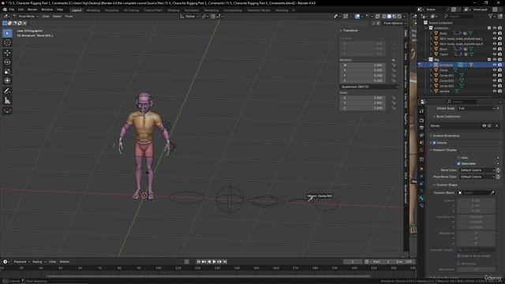Image resolution: width=505 pixels, height=284 pixels.
Task: Open the Pose Bone Color dropdown
Action: [477, 177]
